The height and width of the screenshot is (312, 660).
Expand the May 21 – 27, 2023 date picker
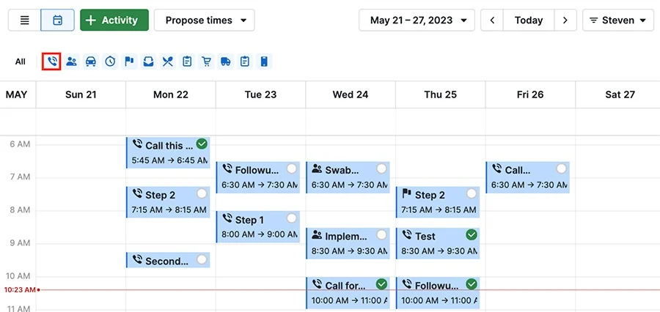click(417, 21)
